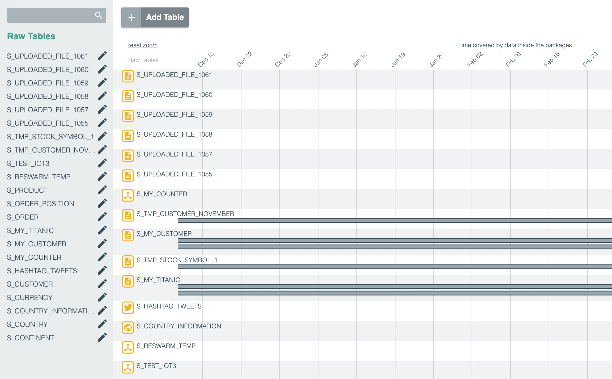Click the Jan 05 date axis label
Screen dimensions: 612x379
point(321,60)
